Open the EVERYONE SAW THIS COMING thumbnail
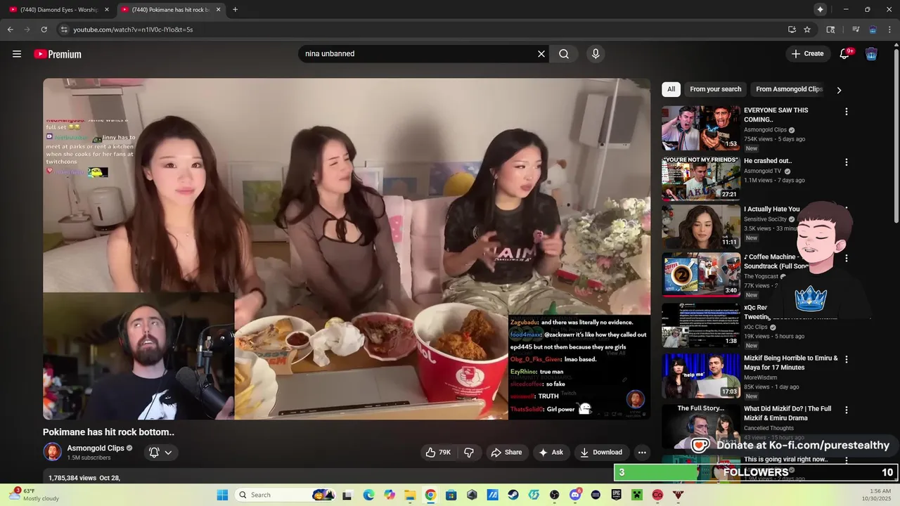Screen dimensions: 900x506 [701, 128]
